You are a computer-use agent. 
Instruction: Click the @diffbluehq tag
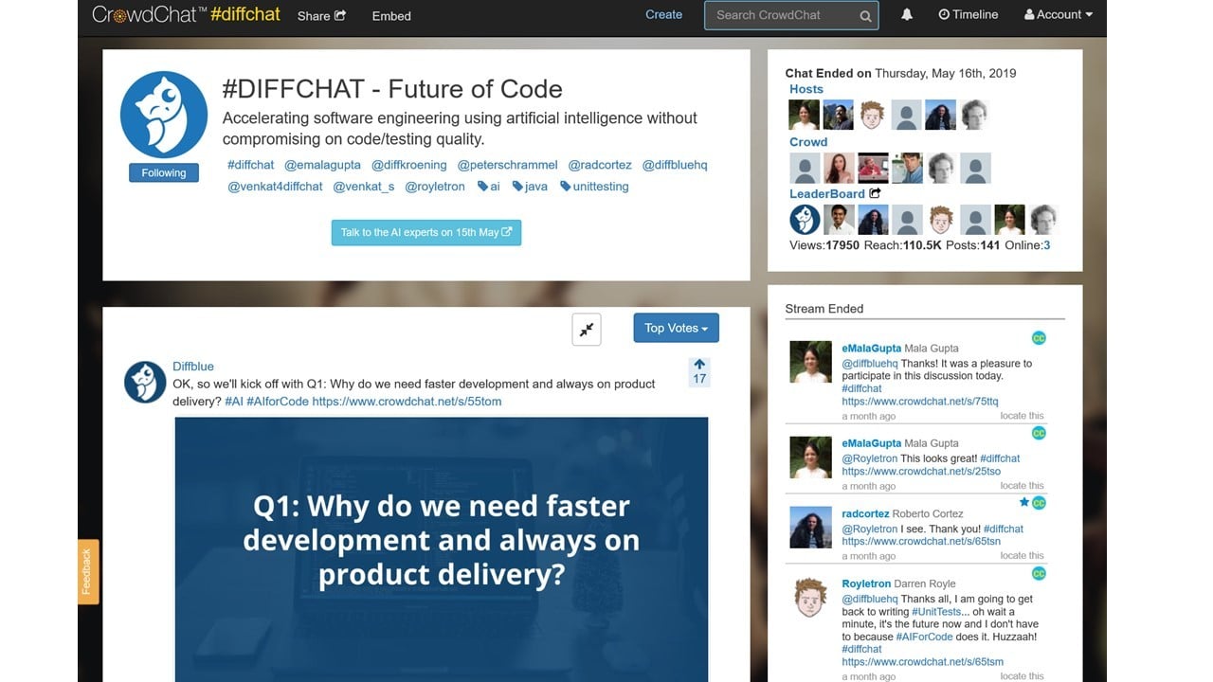(x=675, y=165)
